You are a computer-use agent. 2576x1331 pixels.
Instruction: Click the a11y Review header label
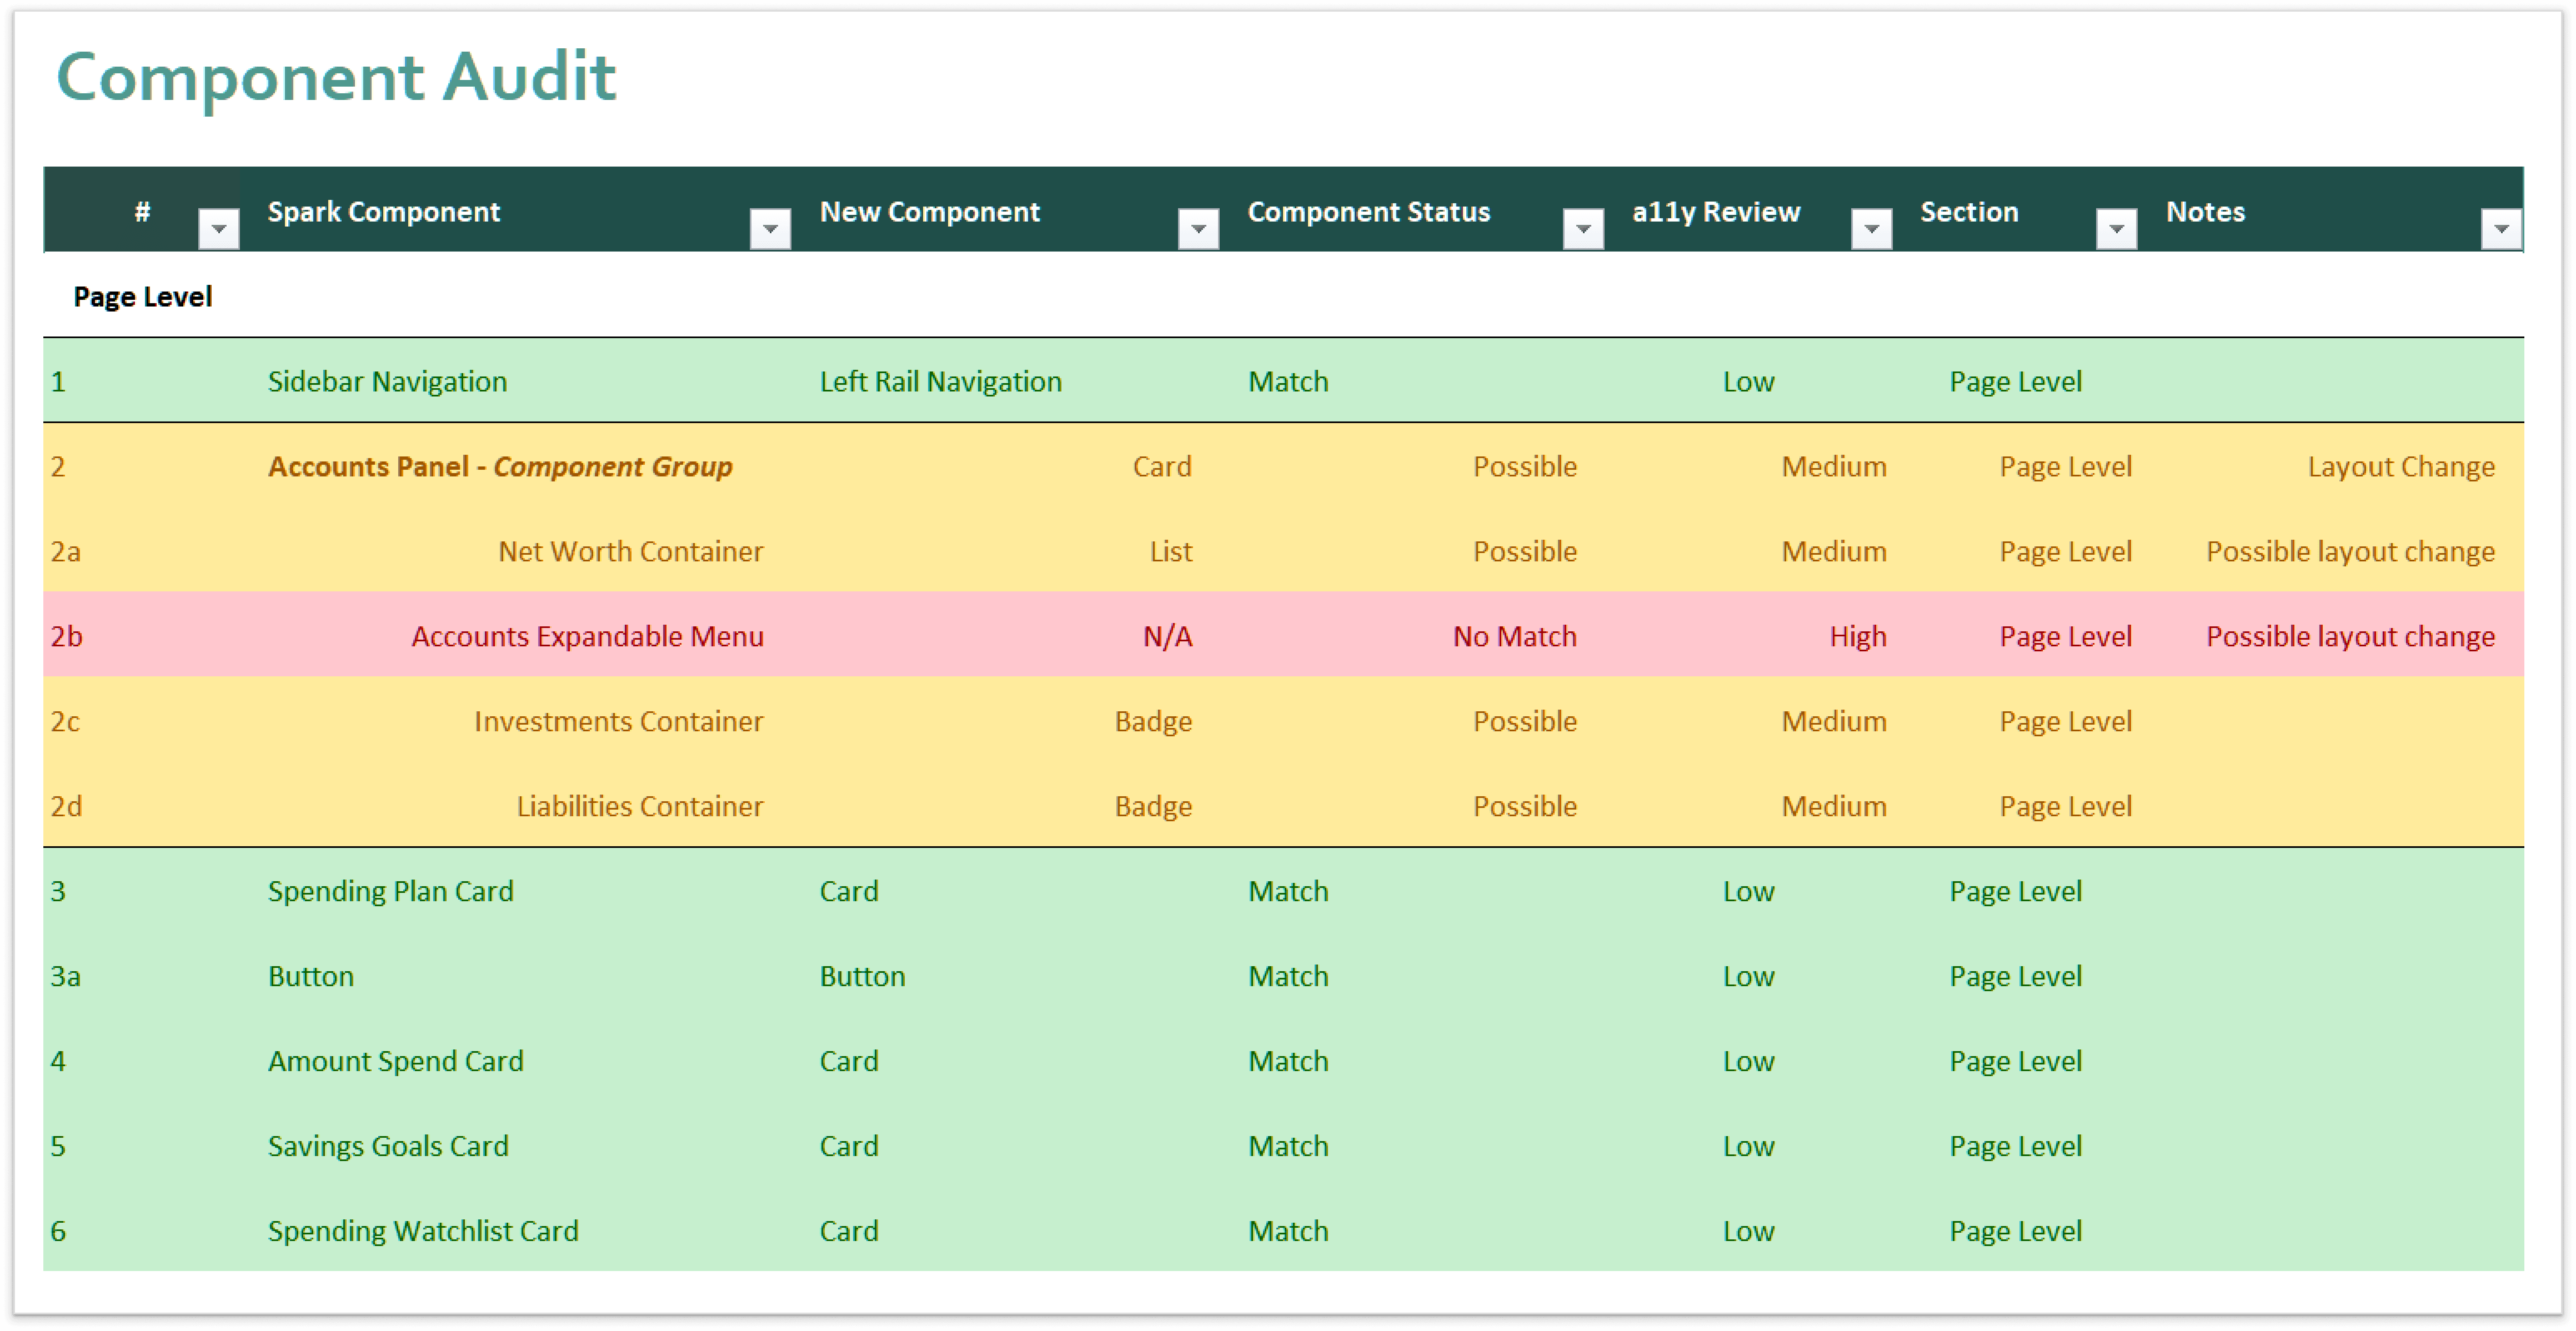click(1716, 212)
